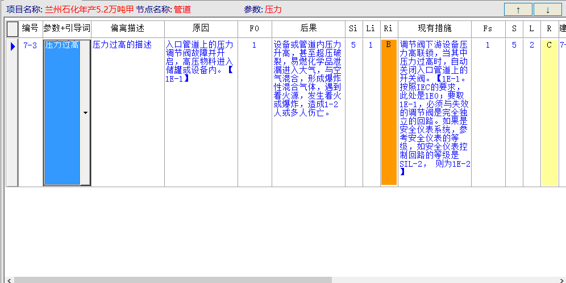This screenshot has width=566, height=283.
Task: Select the Fs value 1 cell
Action: pos(488,112)
